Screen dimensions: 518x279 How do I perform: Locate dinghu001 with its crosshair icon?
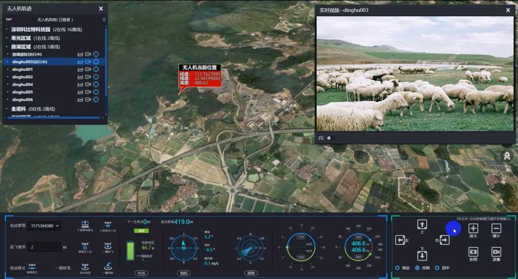pos(95,70)
